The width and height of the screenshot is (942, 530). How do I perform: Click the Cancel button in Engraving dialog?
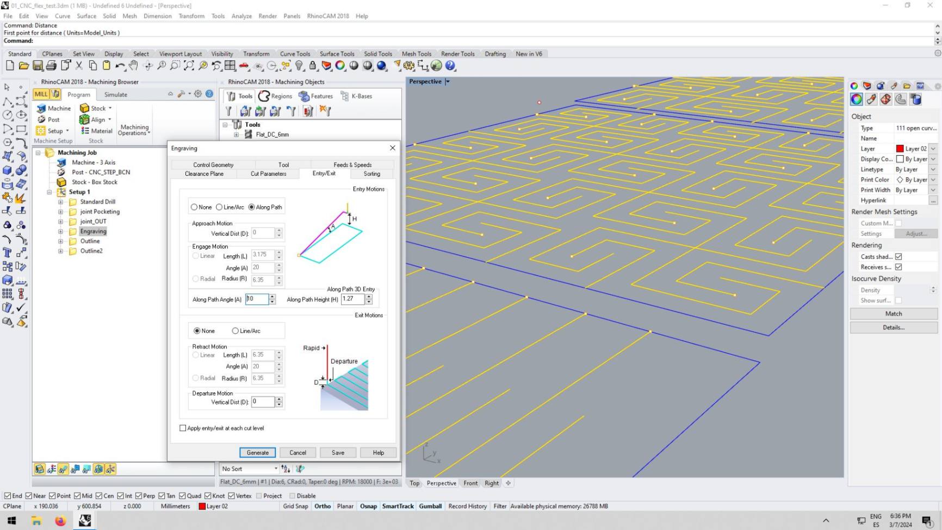(298, 453)
